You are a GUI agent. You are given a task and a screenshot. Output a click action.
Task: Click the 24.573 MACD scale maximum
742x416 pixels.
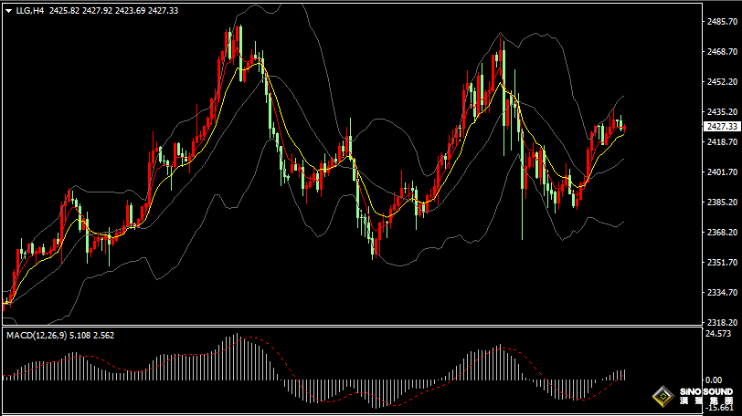719,334
